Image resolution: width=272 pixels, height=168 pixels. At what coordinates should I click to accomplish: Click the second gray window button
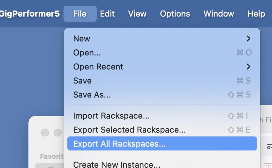pos(58,133)
